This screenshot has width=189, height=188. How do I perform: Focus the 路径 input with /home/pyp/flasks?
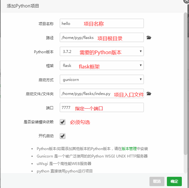coord(102,37)
